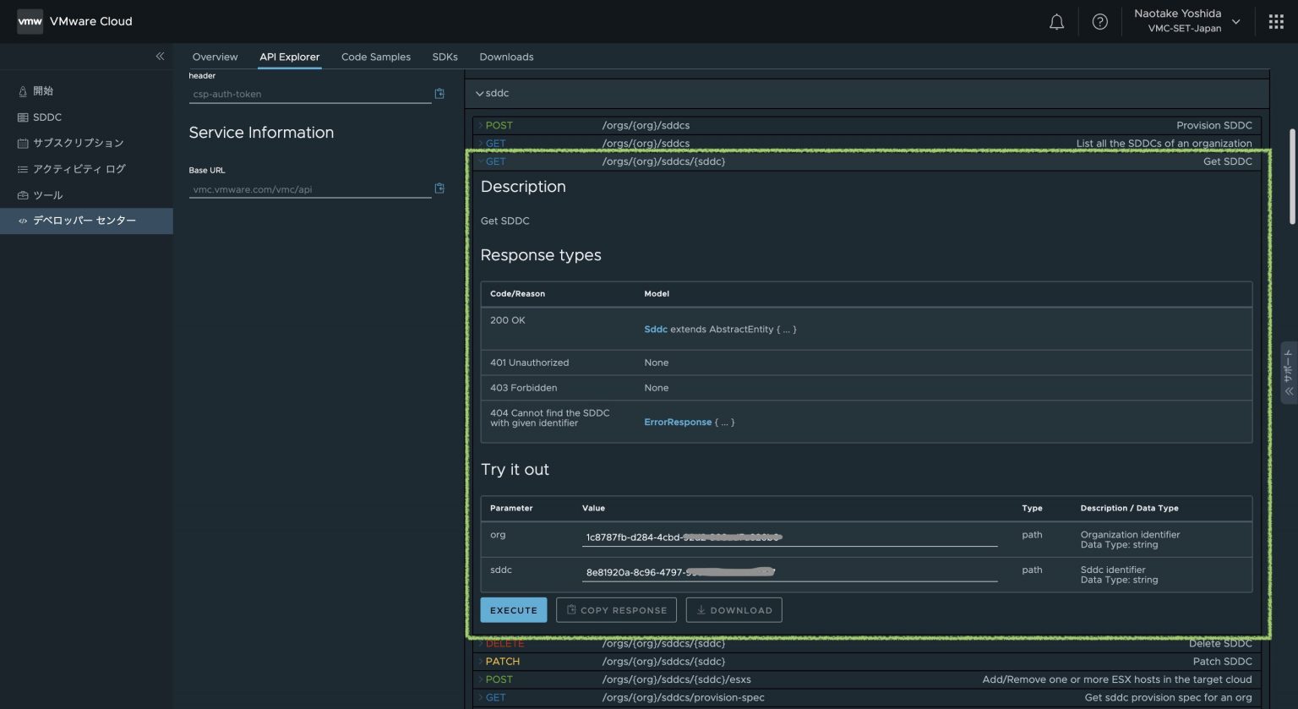Open the apps grid icon top right
The height and width of the screenshot is (709, 1298).
(x=1276, y=21)
